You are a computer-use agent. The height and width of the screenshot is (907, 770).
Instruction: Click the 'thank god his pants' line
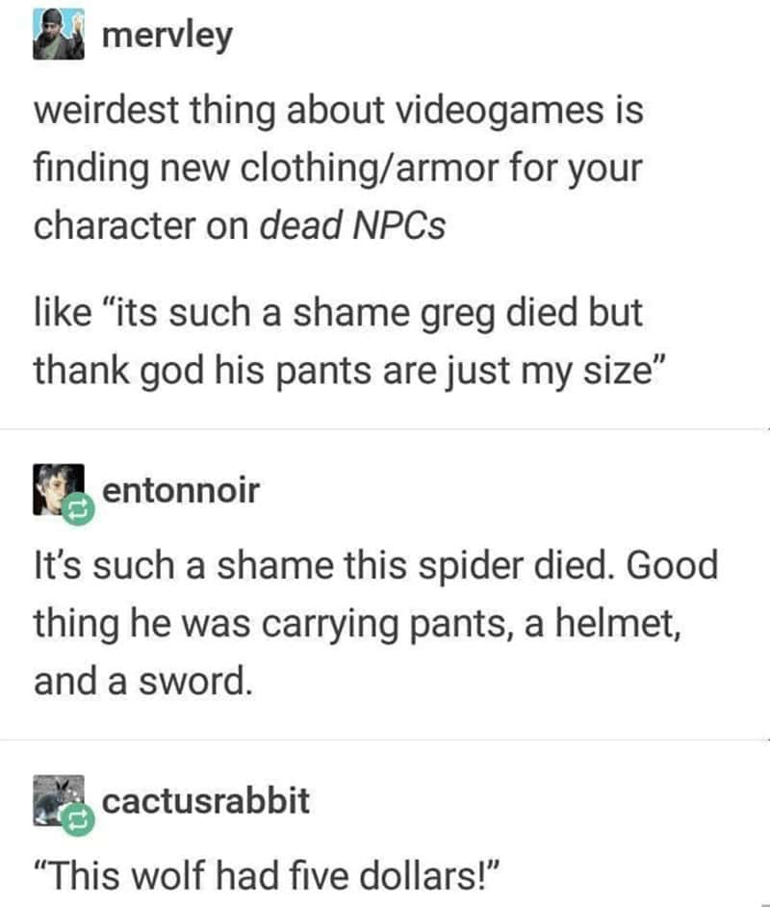[x=351, y=371]
